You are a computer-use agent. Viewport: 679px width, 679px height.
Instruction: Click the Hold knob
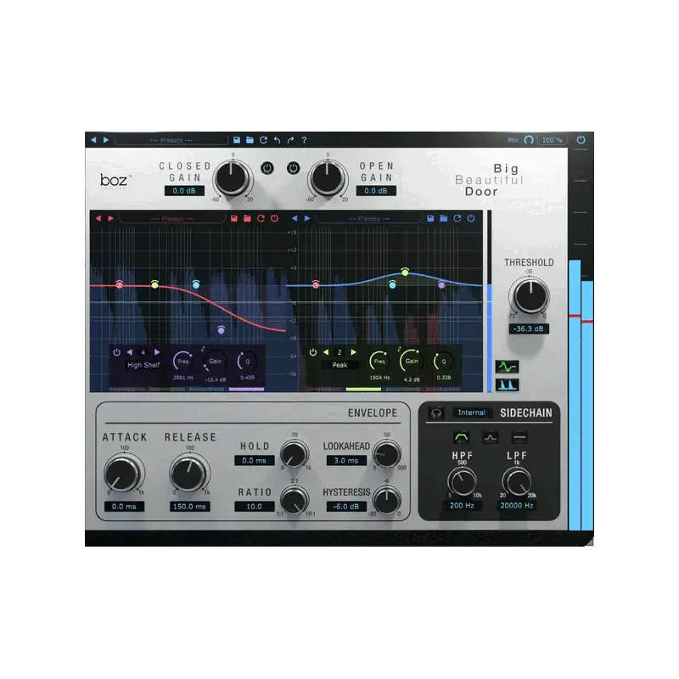295,454
